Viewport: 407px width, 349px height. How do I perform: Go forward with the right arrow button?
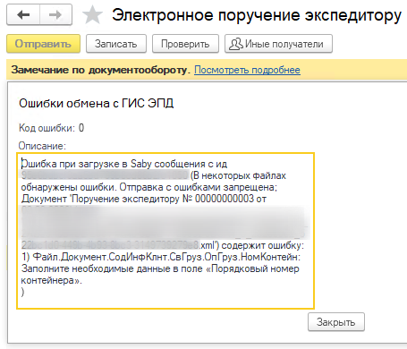coord(55,14)
